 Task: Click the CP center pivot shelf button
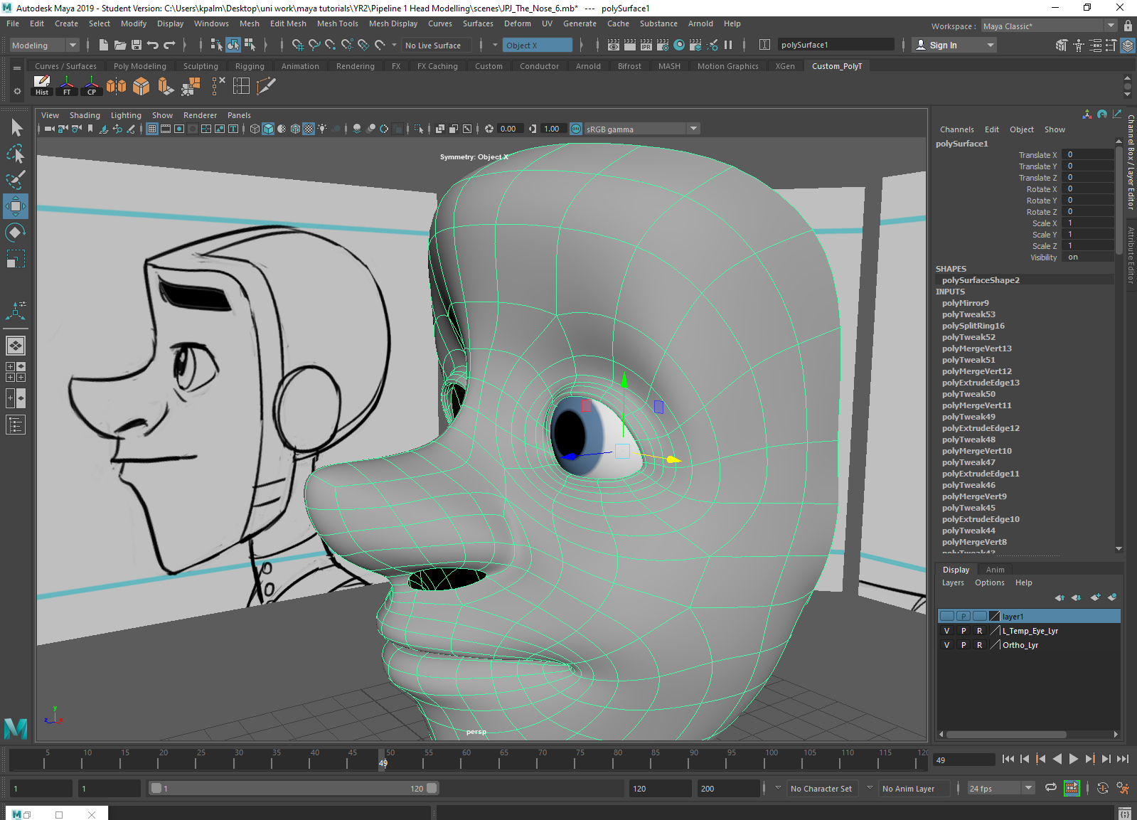click(92, 86)
